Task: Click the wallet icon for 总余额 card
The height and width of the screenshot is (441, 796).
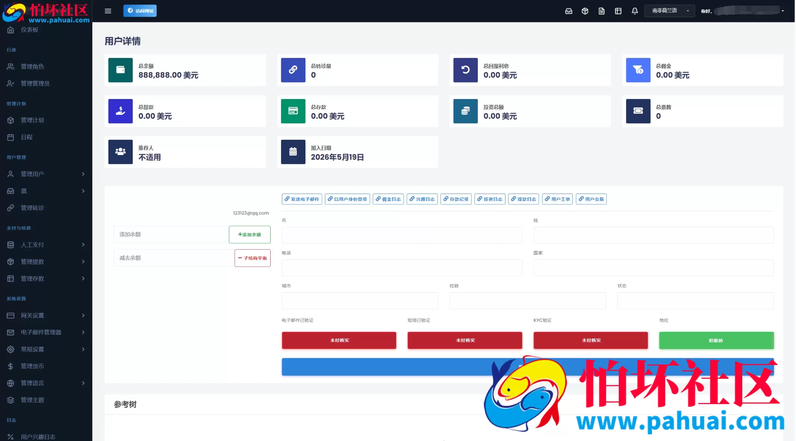Action: pyautogui.click(x=120, y=70)
